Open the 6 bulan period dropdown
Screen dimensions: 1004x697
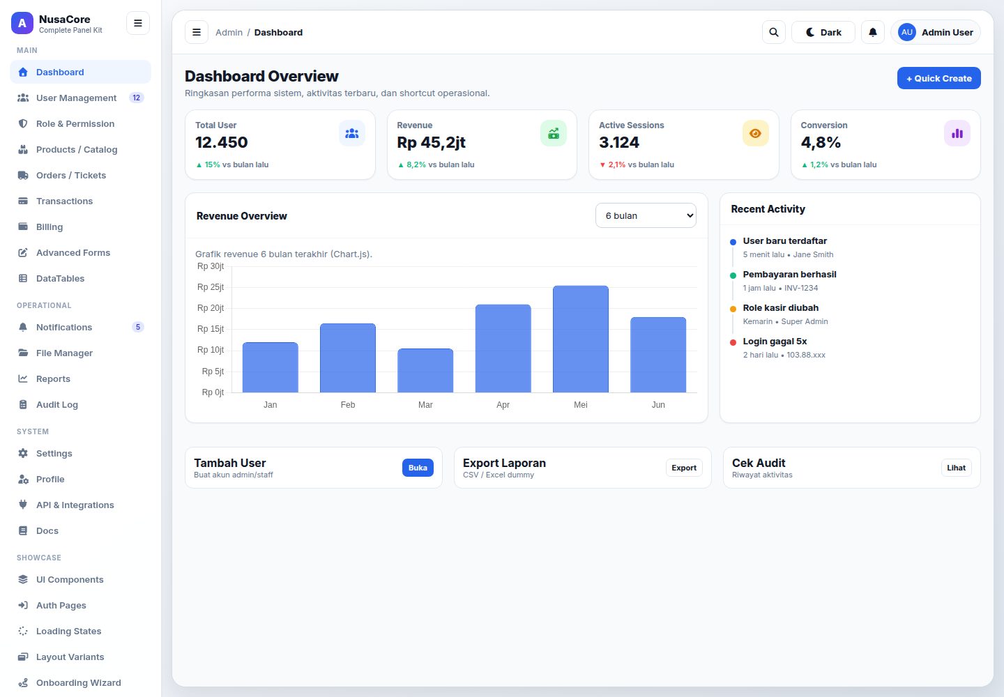(646, 215)
